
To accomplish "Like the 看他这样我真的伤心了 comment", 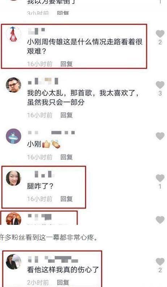I will [x=160, y=262].
